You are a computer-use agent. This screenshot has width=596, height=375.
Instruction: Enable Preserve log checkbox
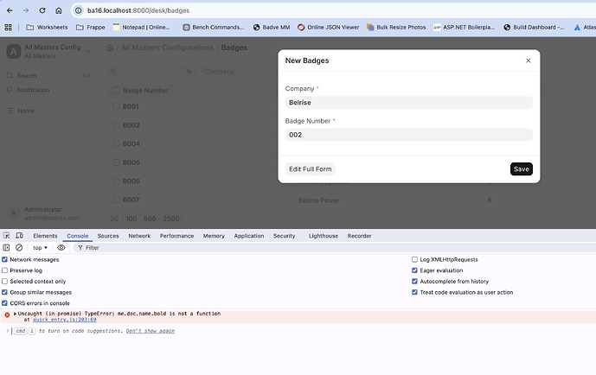(x=4, y=270)
